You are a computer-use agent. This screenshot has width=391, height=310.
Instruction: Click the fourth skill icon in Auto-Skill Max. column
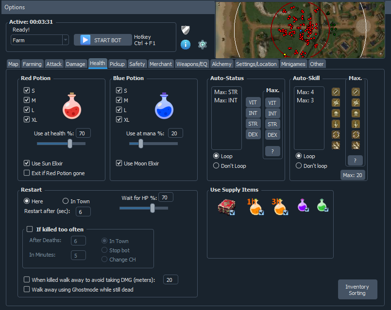point(356,124)
